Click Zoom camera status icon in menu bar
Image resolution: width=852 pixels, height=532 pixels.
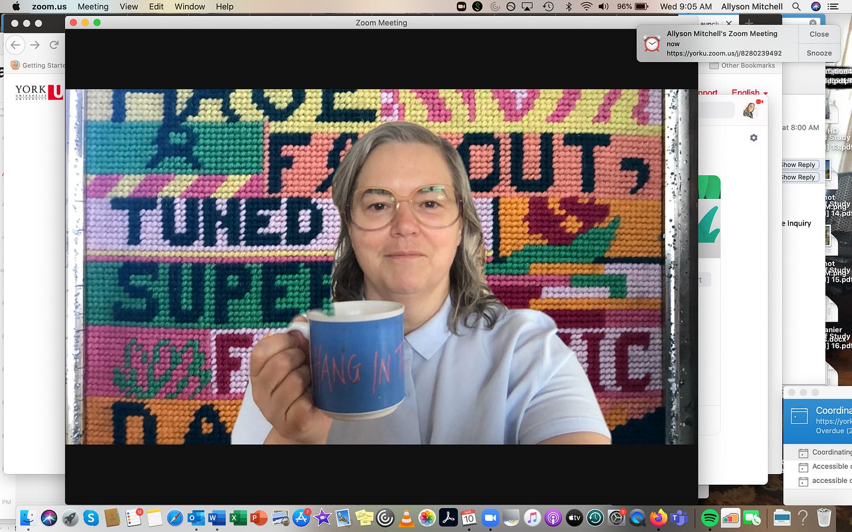(x=461, y=6)
